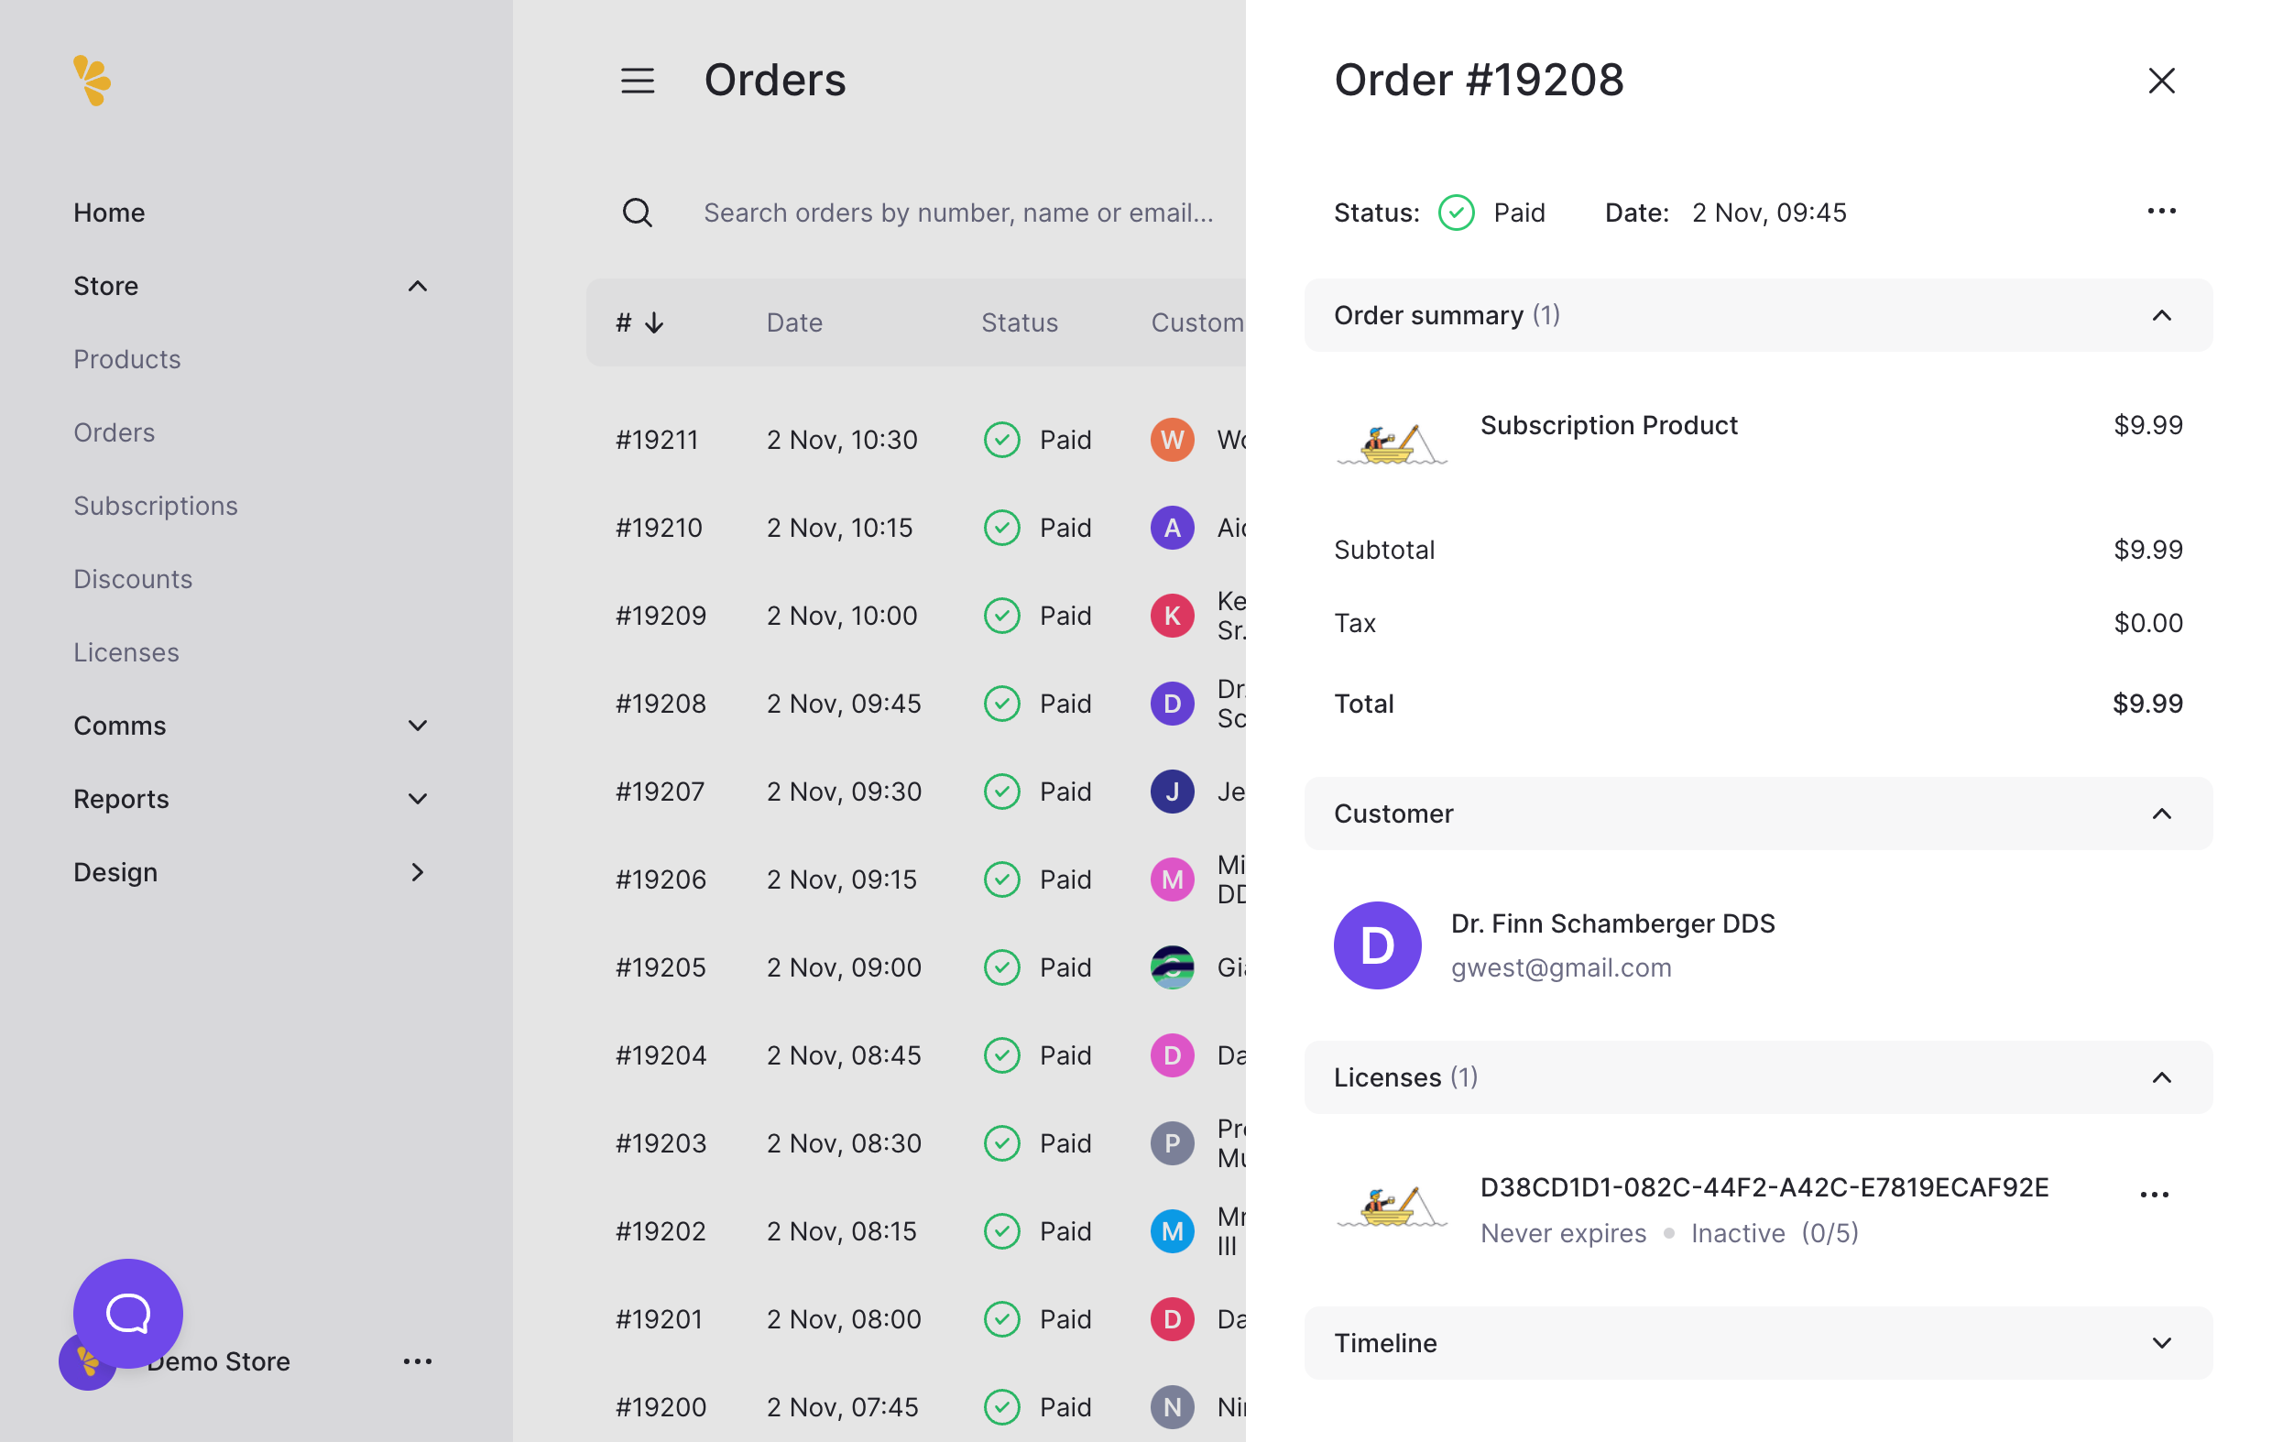The height and width of the screenshot is (1442, 2272).
Task: Open order #19207 row
Action: point(915,791)
